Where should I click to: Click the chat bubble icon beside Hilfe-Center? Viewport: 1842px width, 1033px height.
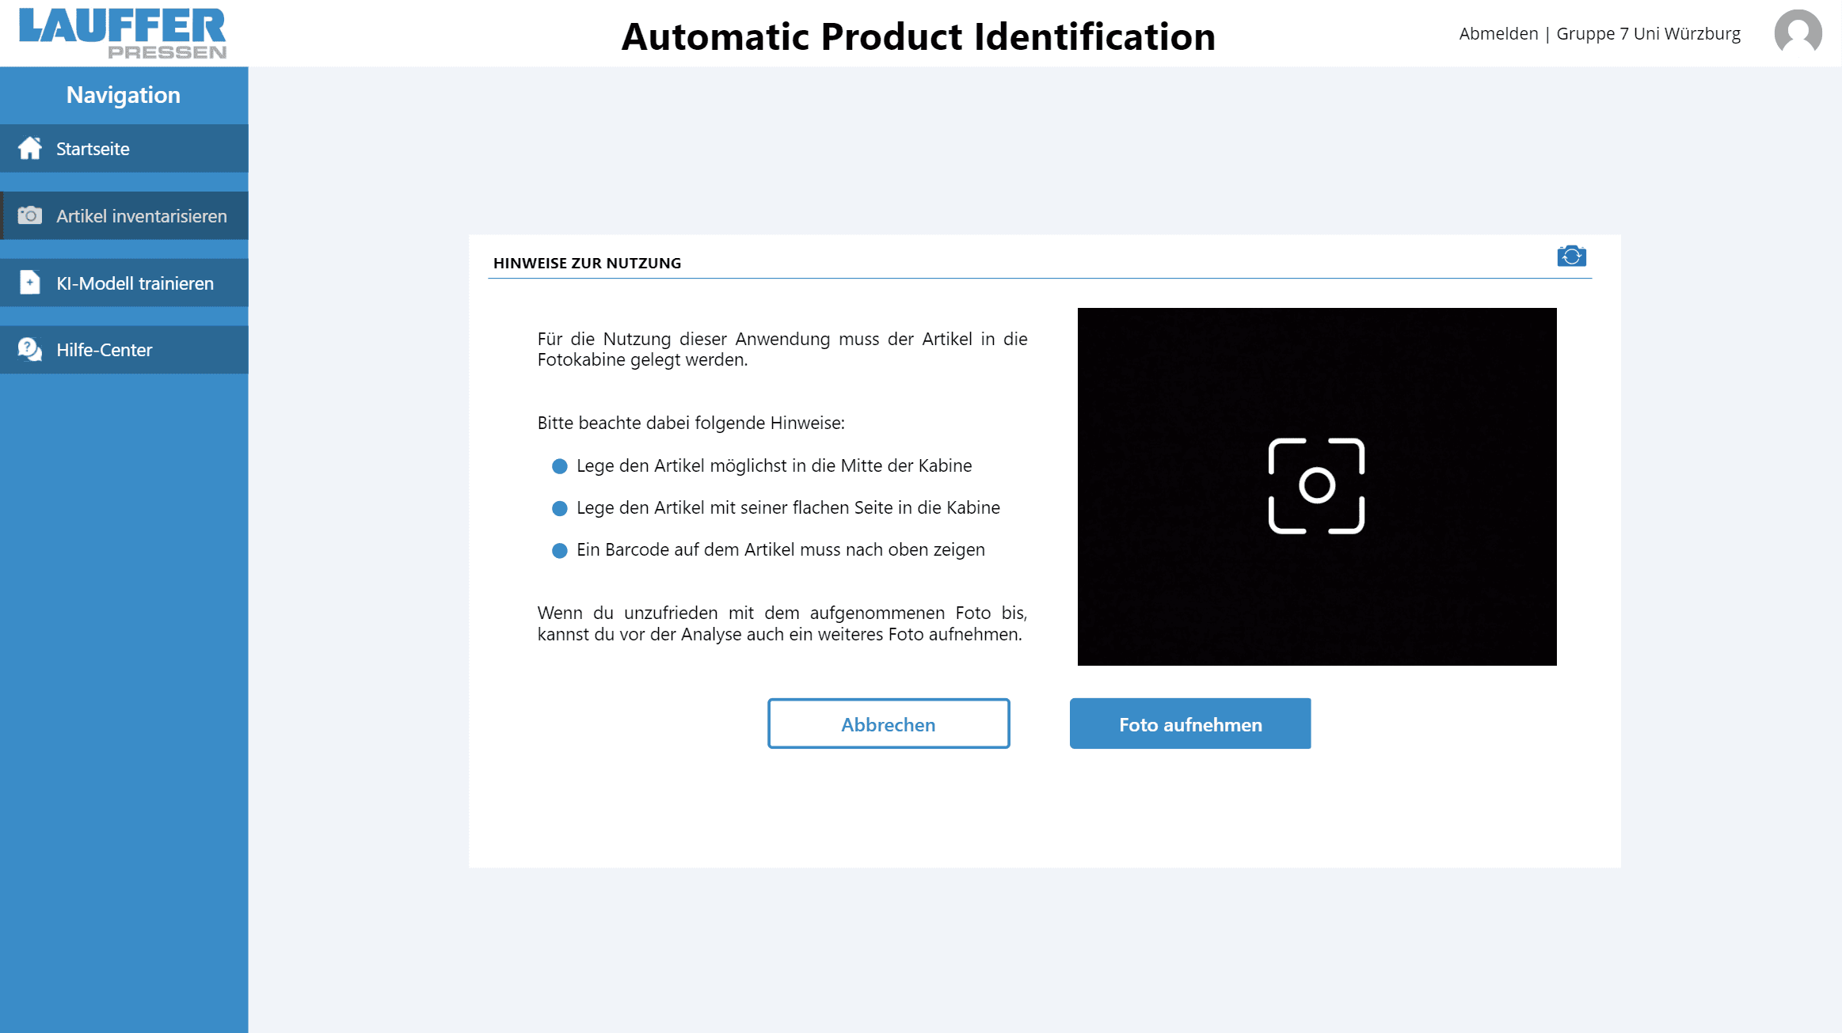click(x=30, y=349)
